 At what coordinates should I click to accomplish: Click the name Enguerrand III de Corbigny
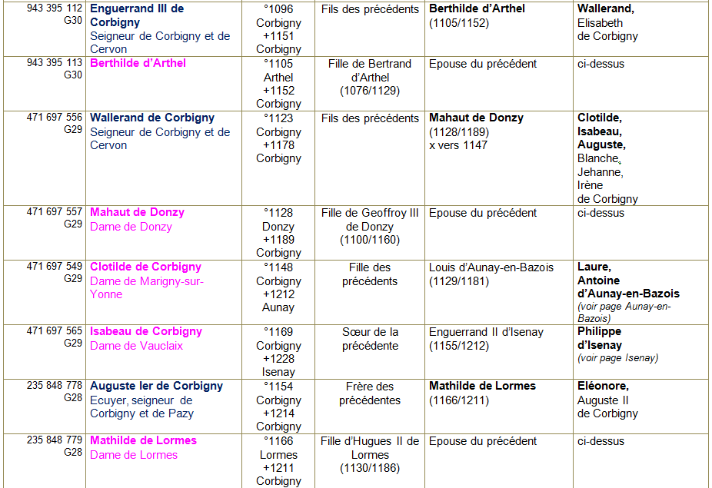137,15
